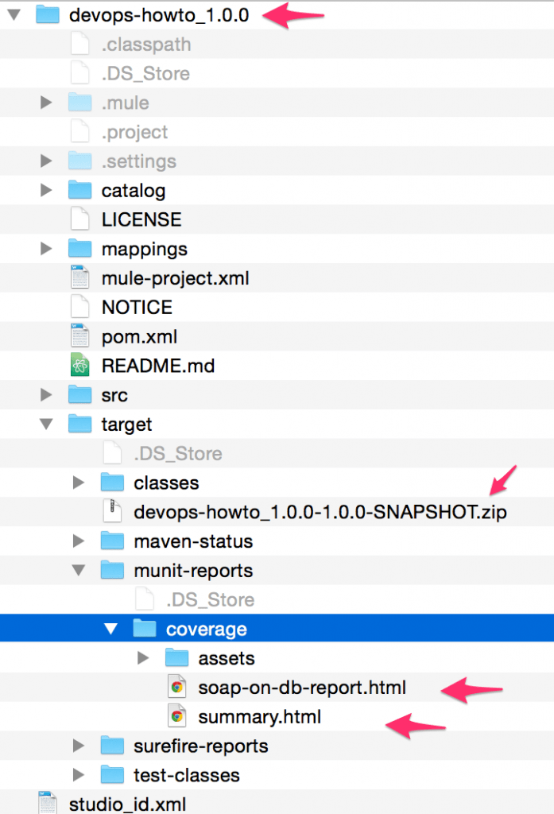The width and height of the screenshot is (554, 814).
Task: Click the studio_id.xml file icon
Action: click(46, 804)
